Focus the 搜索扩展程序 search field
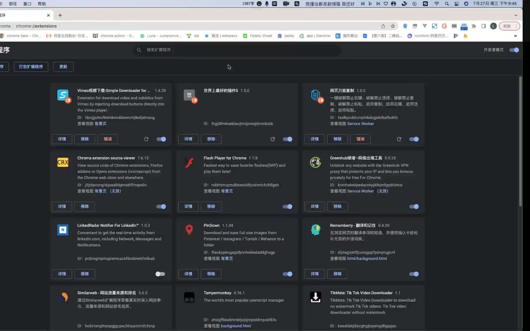530x331 pixels. point(237,50)
